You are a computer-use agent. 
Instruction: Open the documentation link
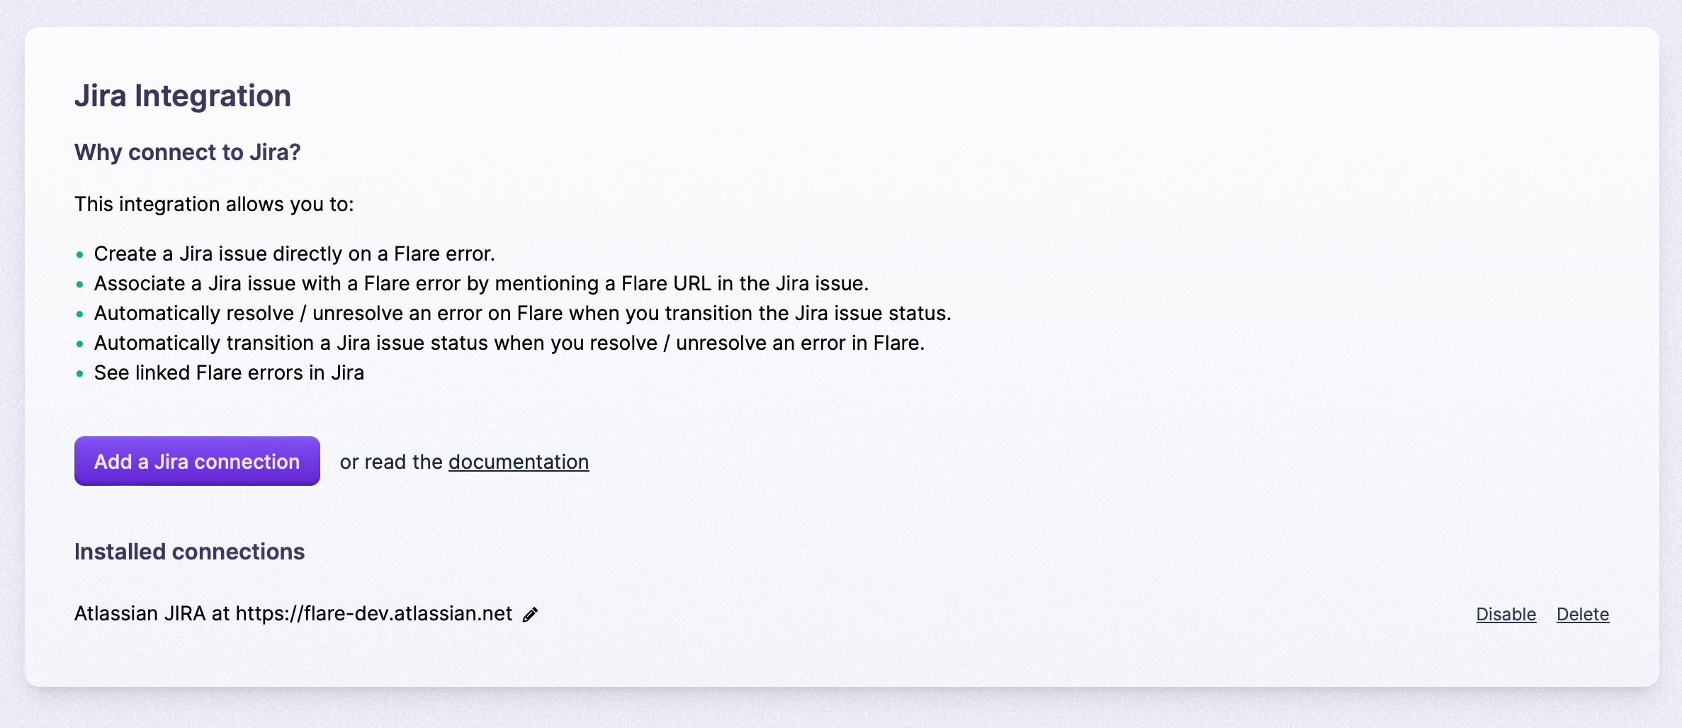click(x=518, y=462)
